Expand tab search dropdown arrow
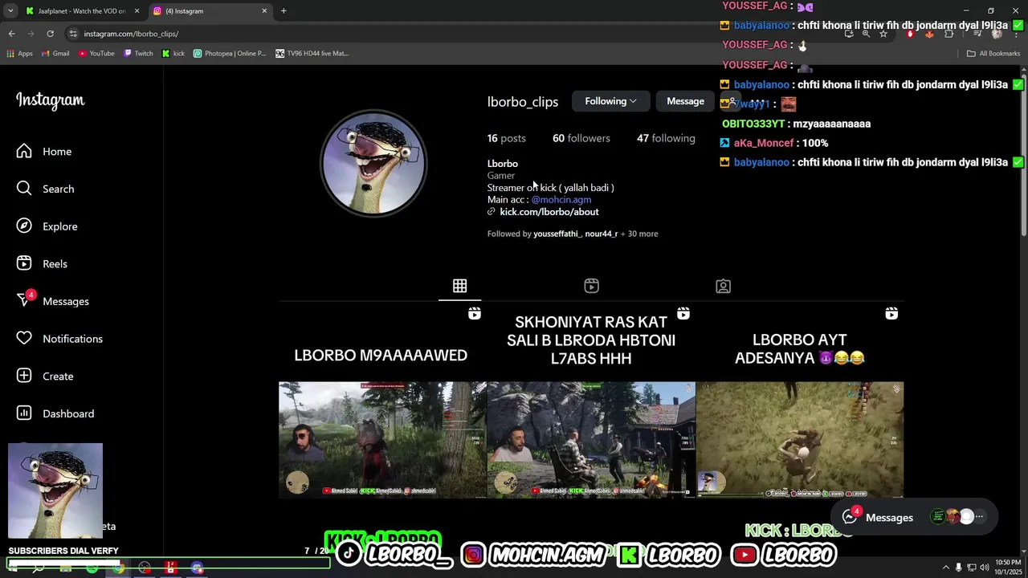 coord(10,11)
